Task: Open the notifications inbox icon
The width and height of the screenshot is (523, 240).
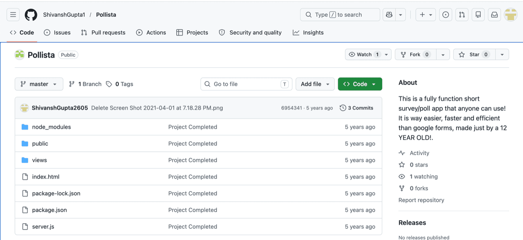Action: pos(494,15)
